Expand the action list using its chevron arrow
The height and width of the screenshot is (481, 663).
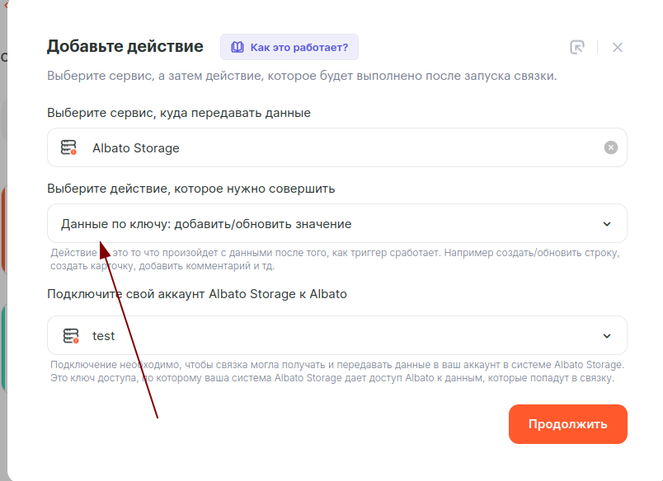pos(607,223)
